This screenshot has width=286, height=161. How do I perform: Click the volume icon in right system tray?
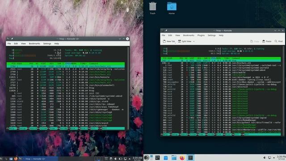(265, 157)
